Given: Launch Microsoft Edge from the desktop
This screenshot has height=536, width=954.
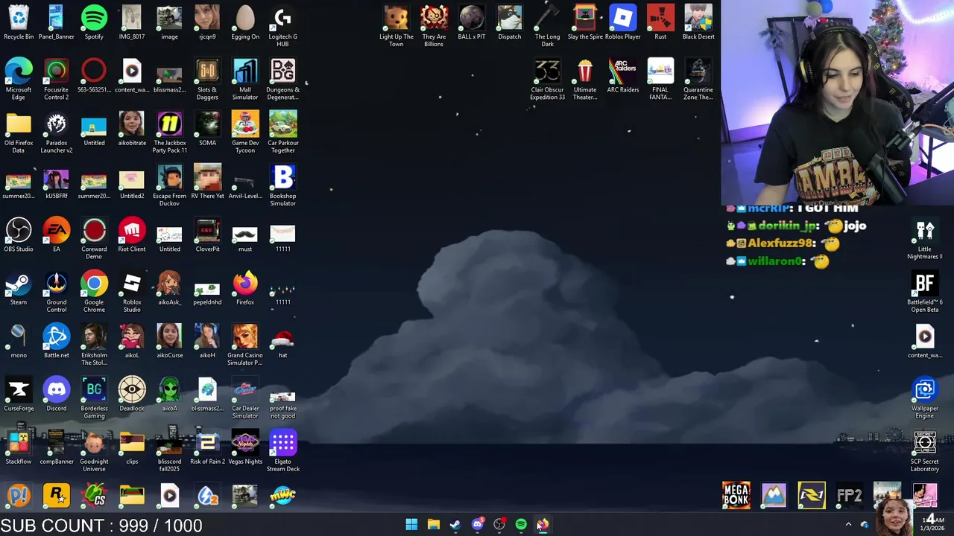Looking at the screenshot, I should coord(19,79).
